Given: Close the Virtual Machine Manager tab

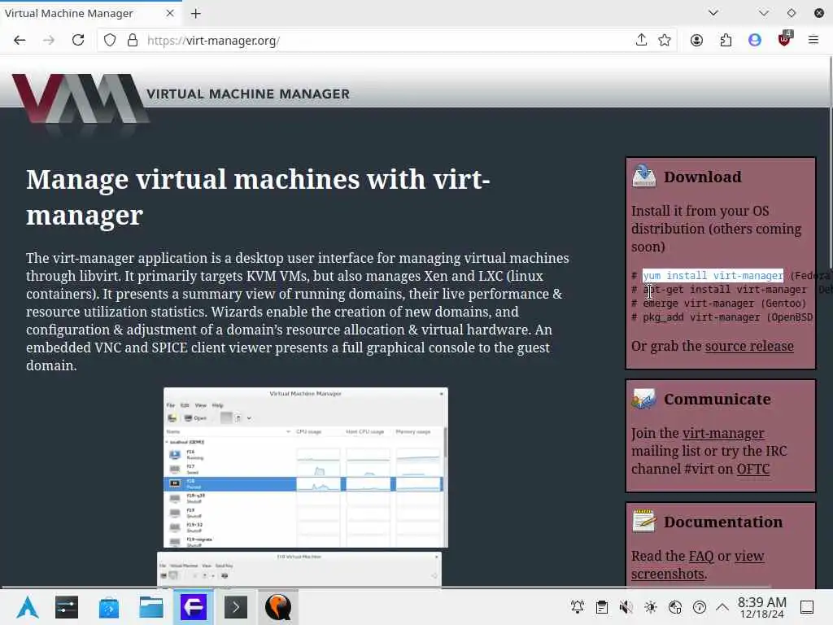Looking at the screenshot, I should coord(170,13).
